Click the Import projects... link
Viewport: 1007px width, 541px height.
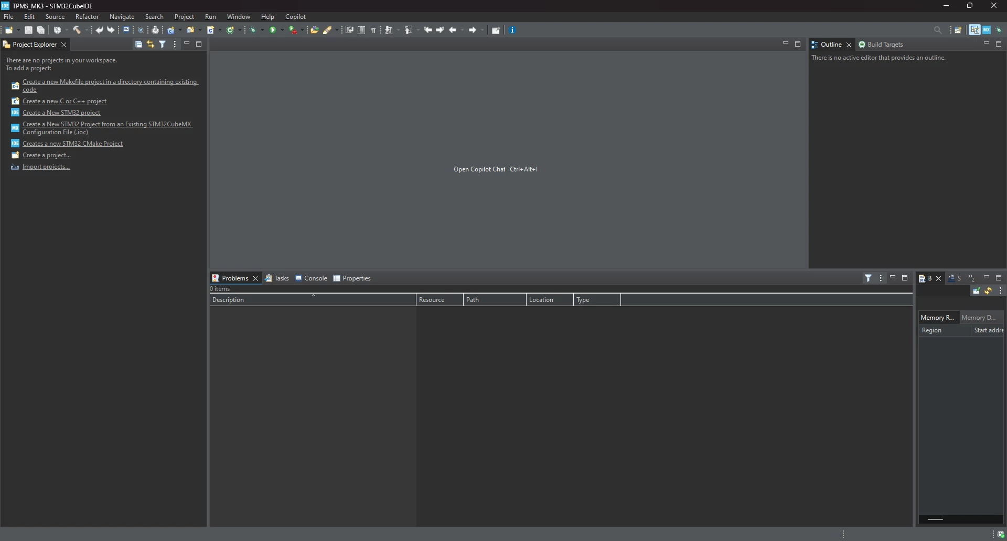pyautogui.click(x=46, y=167)
